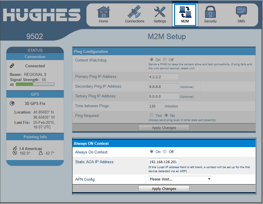
Task: Click the GPS globe icon
Action: [x=12, y=103]
